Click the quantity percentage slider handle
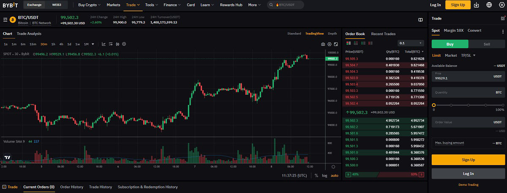Screen dimensions: 507x193 433,105
